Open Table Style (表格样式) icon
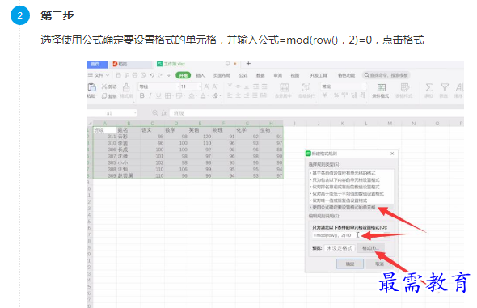The height and width of the screenshot is (308, 477). (404, 91)
